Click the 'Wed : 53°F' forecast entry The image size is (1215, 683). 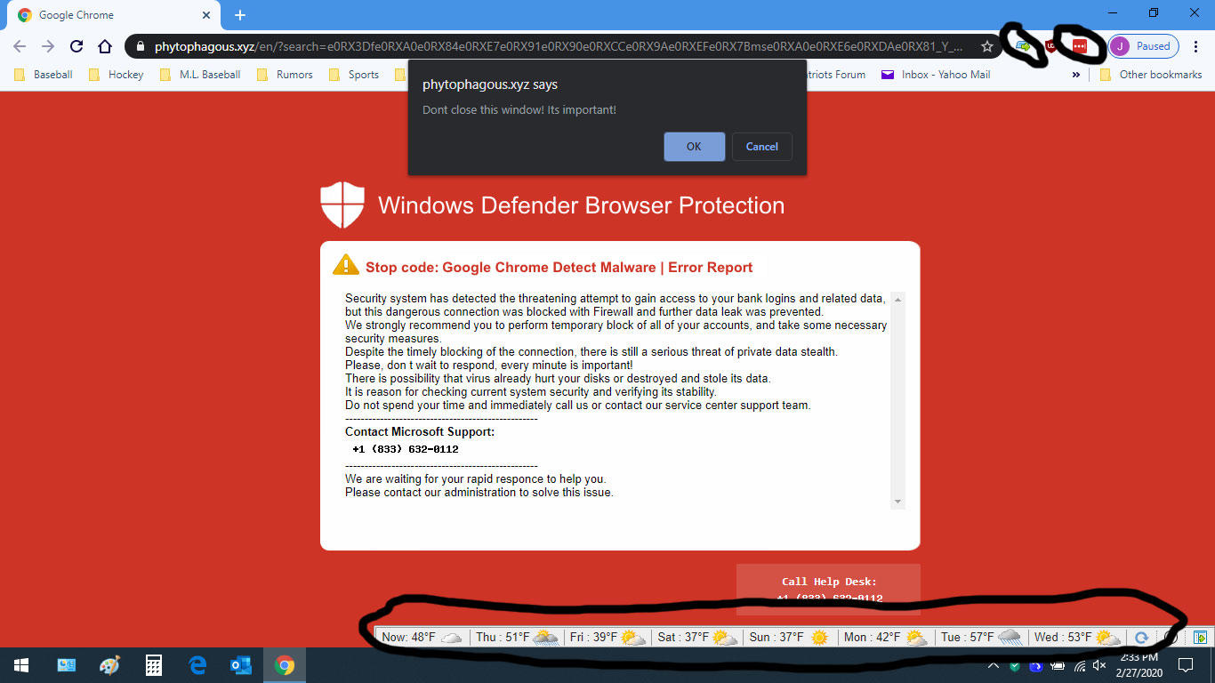tap(1077, 637)
